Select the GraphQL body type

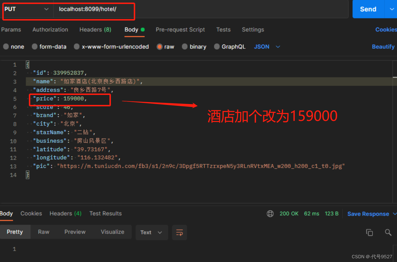coord(230,47)
